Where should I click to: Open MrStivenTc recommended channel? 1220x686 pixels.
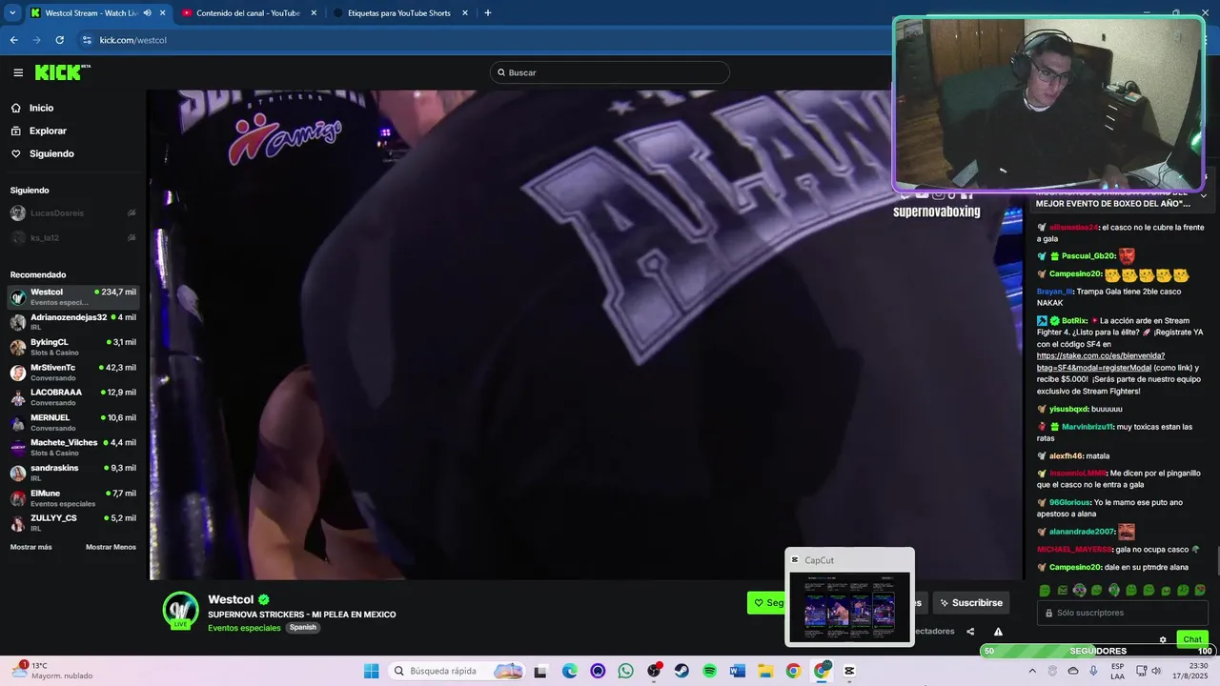click(x=72, y=373)
